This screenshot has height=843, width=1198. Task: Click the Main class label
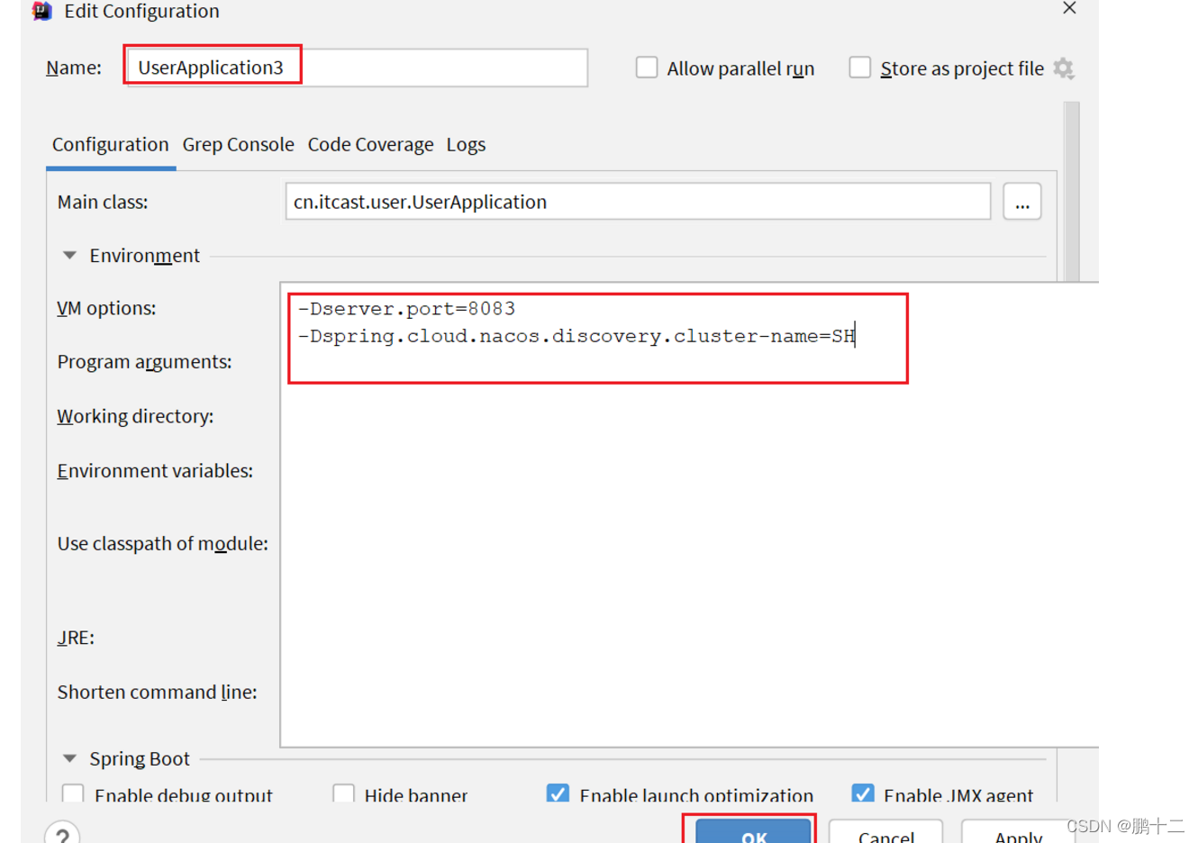[103, 202]
